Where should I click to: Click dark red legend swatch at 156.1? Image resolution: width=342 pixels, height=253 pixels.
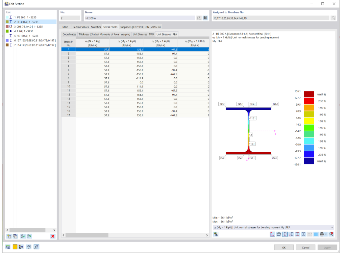coord(309,94)
